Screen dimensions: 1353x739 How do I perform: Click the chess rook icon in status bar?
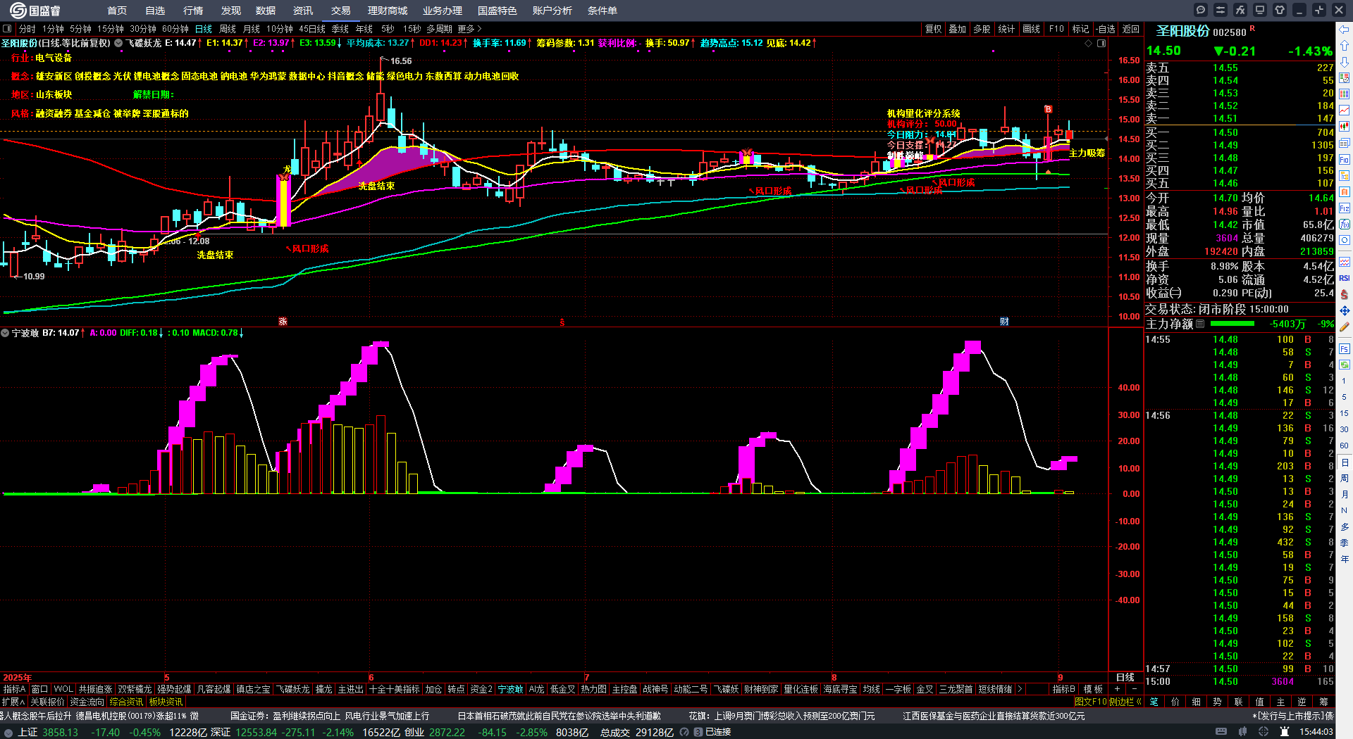(1285, 732)
